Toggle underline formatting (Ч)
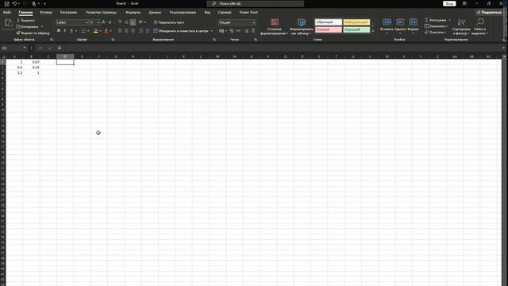 coord(71,31)
